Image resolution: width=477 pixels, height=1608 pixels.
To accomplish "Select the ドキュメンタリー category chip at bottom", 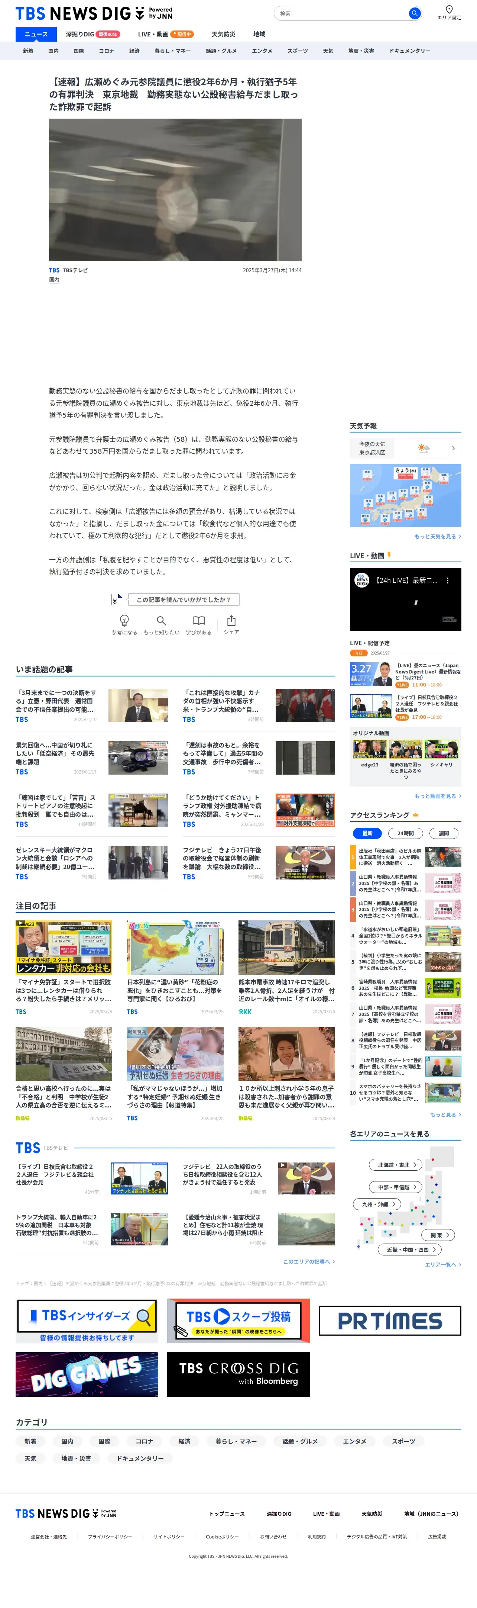I will (x=140, y=1458).
